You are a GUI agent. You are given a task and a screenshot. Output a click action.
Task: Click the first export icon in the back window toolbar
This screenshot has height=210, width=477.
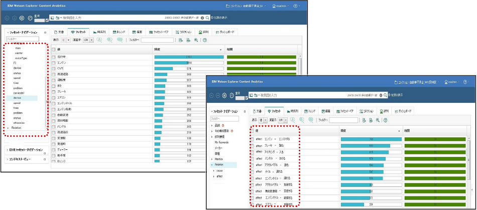(181, 40)
